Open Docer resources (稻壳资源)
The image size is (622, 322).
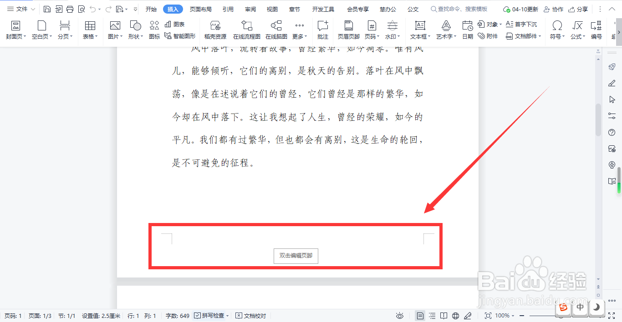[x=215, y=30]
